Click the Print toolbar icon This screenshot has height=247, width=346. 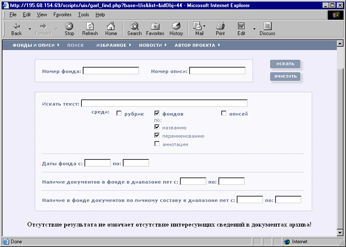pyautogui.click(x=220, y=26)
